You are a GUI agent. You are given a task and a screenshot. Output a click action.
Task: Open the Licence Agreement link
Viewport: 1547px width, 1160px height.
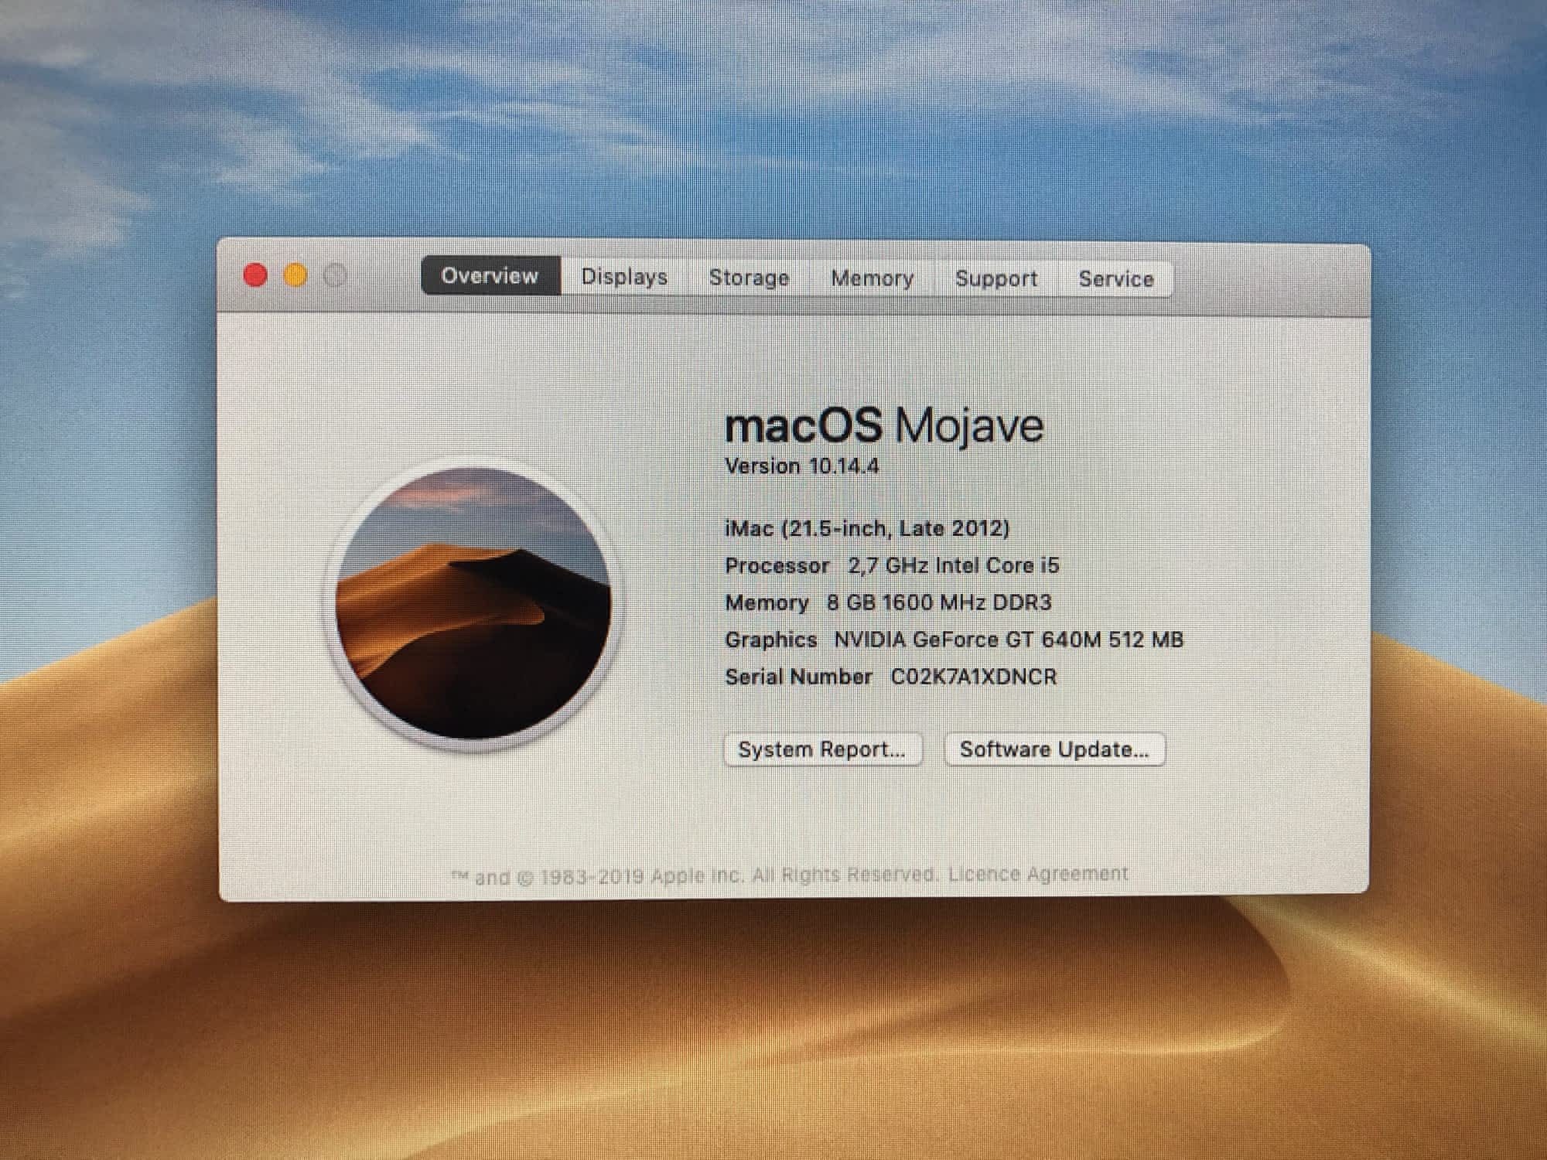[x=1038, y=874]
